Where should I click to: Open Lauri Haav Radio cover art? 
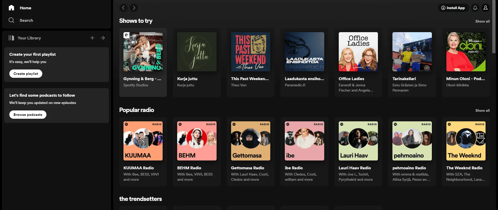coord(358,141)
